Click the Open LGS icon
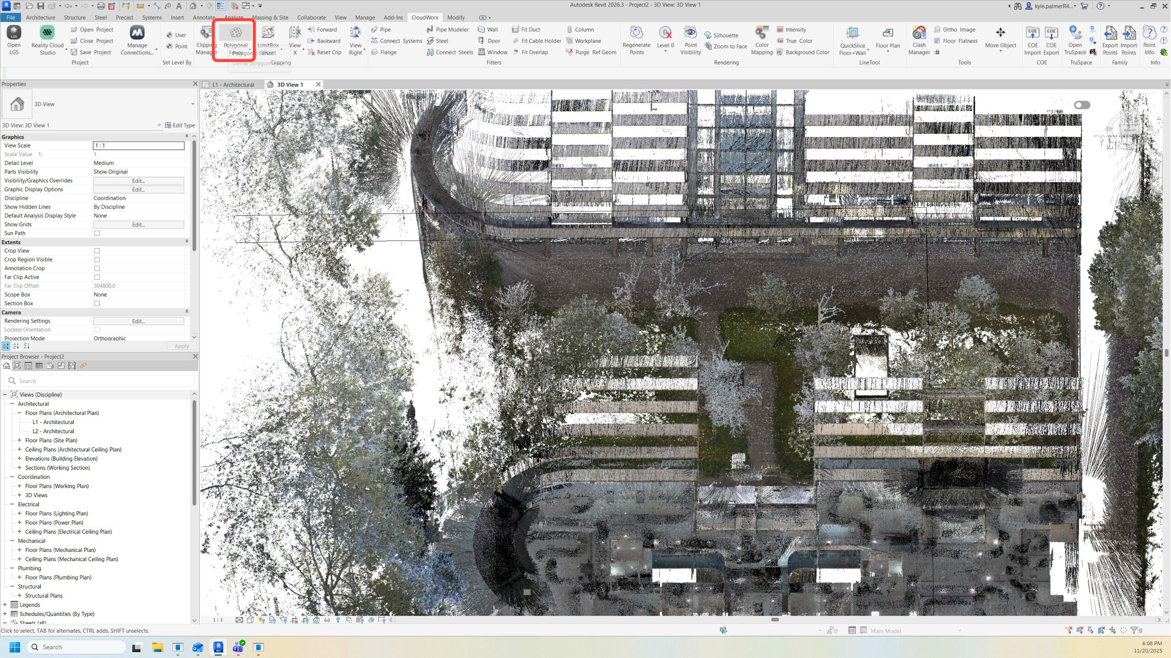The height and width of the screenshot is (658, 1171). coord(14,33)
